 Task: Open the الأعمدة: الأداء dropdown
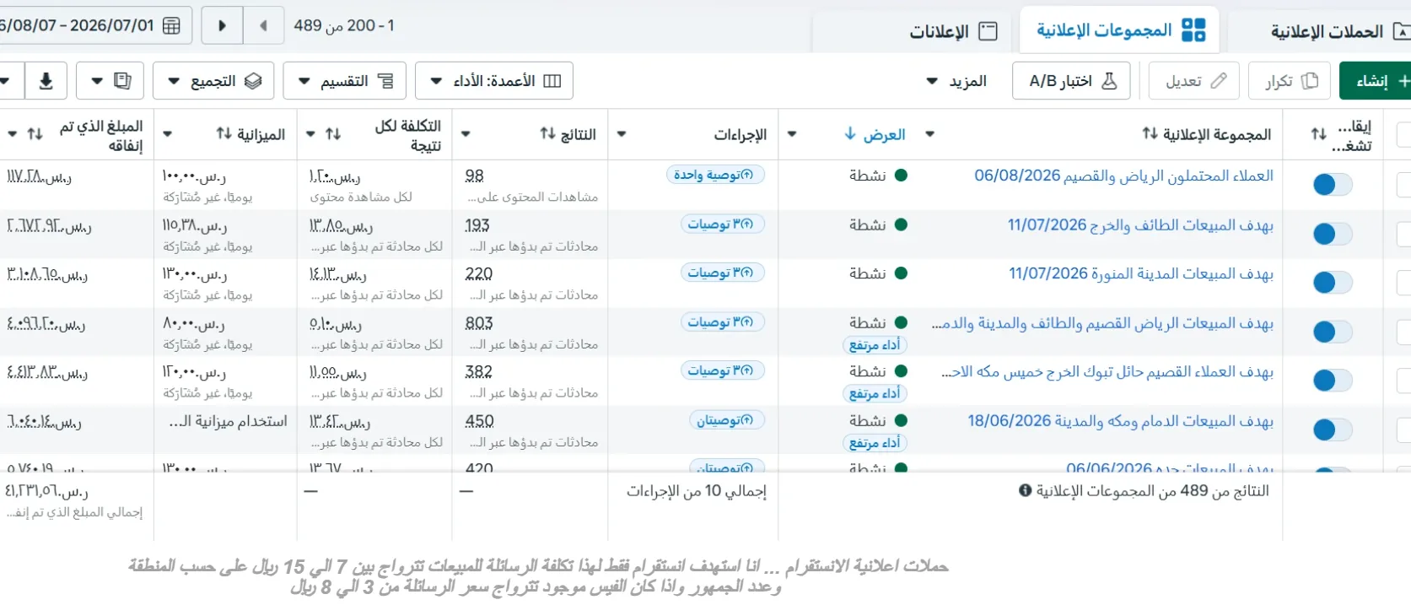coord(494,81)
